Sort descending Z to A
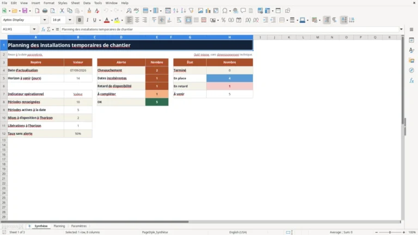This screenshot has height=235, width=418. 183,11
